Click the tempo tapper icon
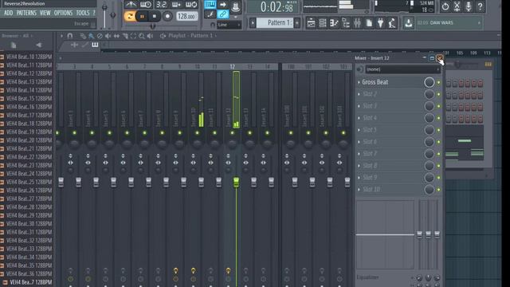 (392, 23)
